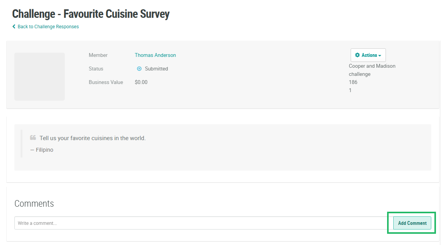This screenshot has height=245, width=441.
Task: Click the Submitted status circle icon
Action: click(x=139, y=69)
